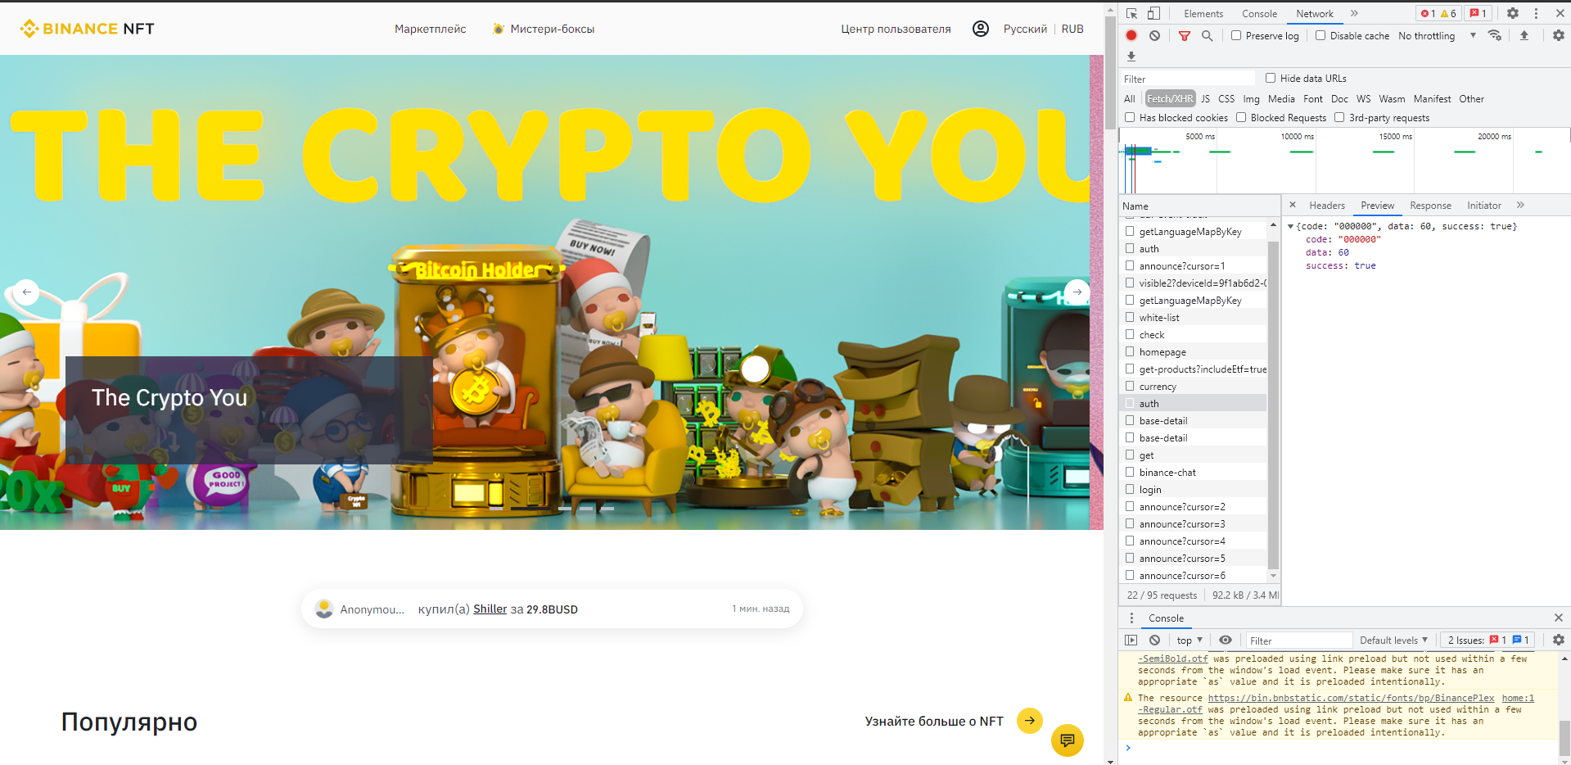Export HAR file with download arrow
Viewport: 1571px width, 765px height.
click(1131, 57)
